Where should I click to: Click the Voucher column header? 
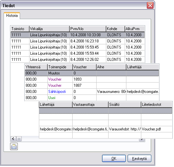point(85,67)
